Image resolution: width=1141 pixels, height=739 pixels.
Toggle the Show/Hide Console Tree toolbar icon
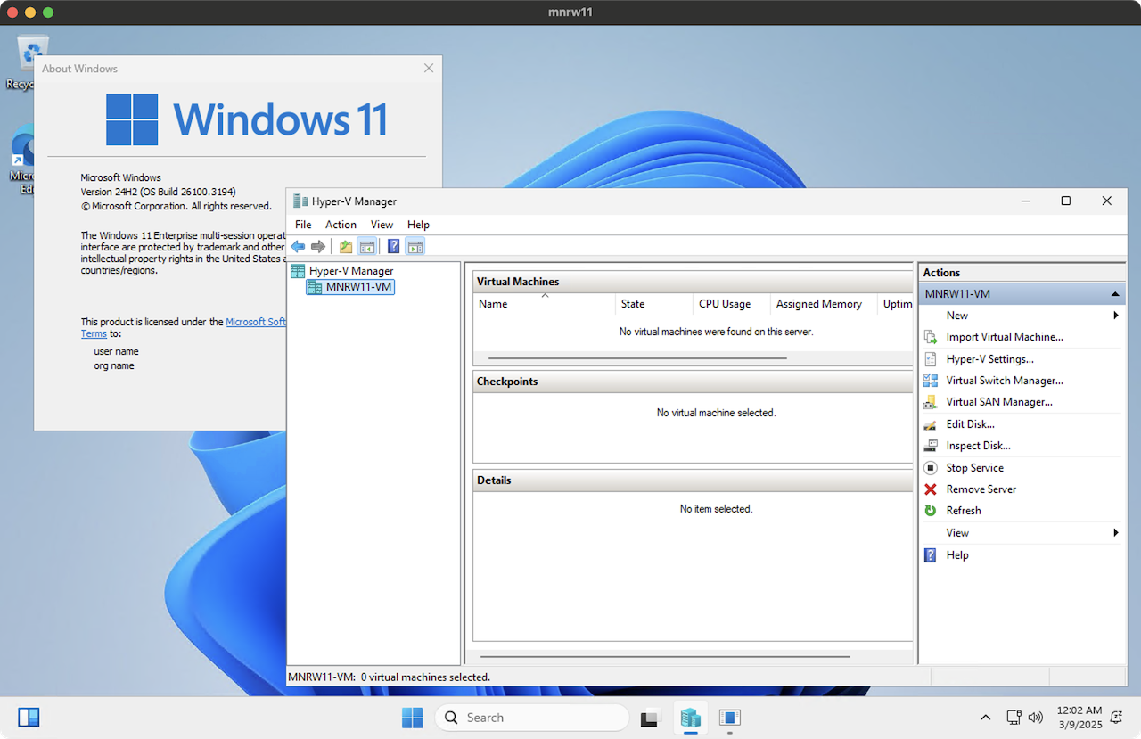pos(366,246)
